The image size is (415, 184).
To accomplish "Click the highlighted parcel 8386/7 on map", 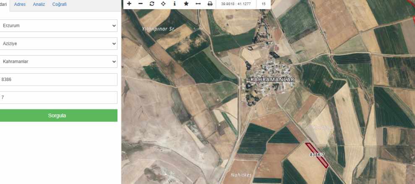I will 317,155.
